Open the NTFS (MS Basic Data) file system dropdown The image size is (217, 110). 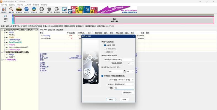point(119,59)
